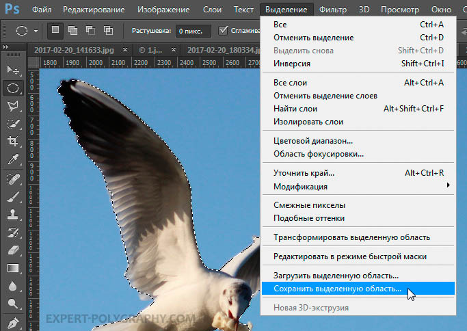The height and width of the screenshot is (331, 467).
Task: Select the Crop tool
Action: point(13,142)
